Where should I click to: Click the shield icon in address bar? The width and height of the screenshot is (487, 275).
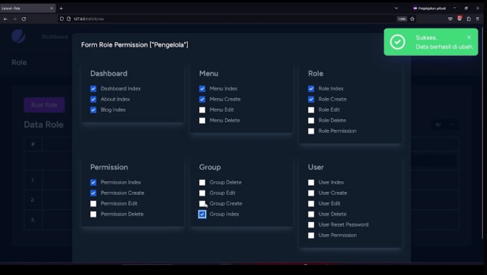[x=62, y=19]
